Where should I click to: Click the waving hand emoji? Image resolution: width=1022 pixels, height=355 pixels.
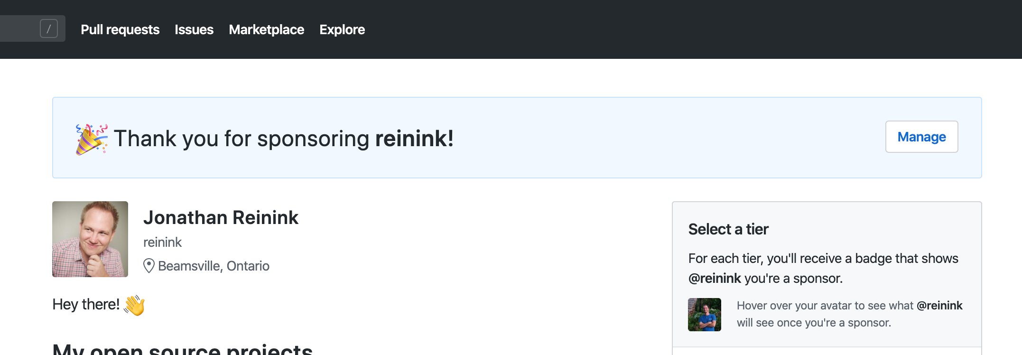click(x=134, y=305)
